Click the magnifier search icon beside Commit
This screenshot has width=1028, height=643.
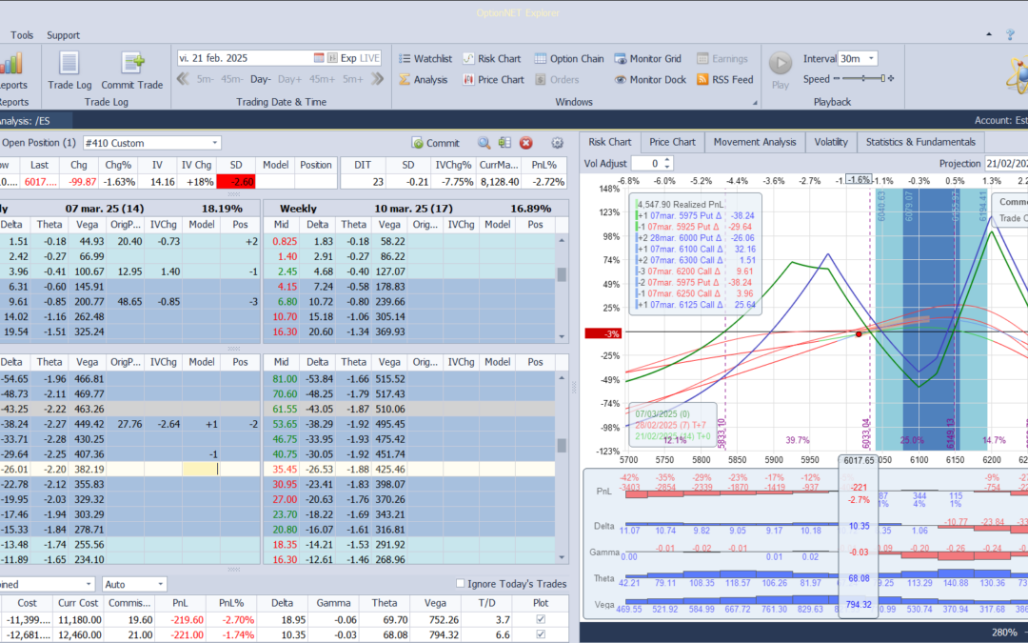484,143
